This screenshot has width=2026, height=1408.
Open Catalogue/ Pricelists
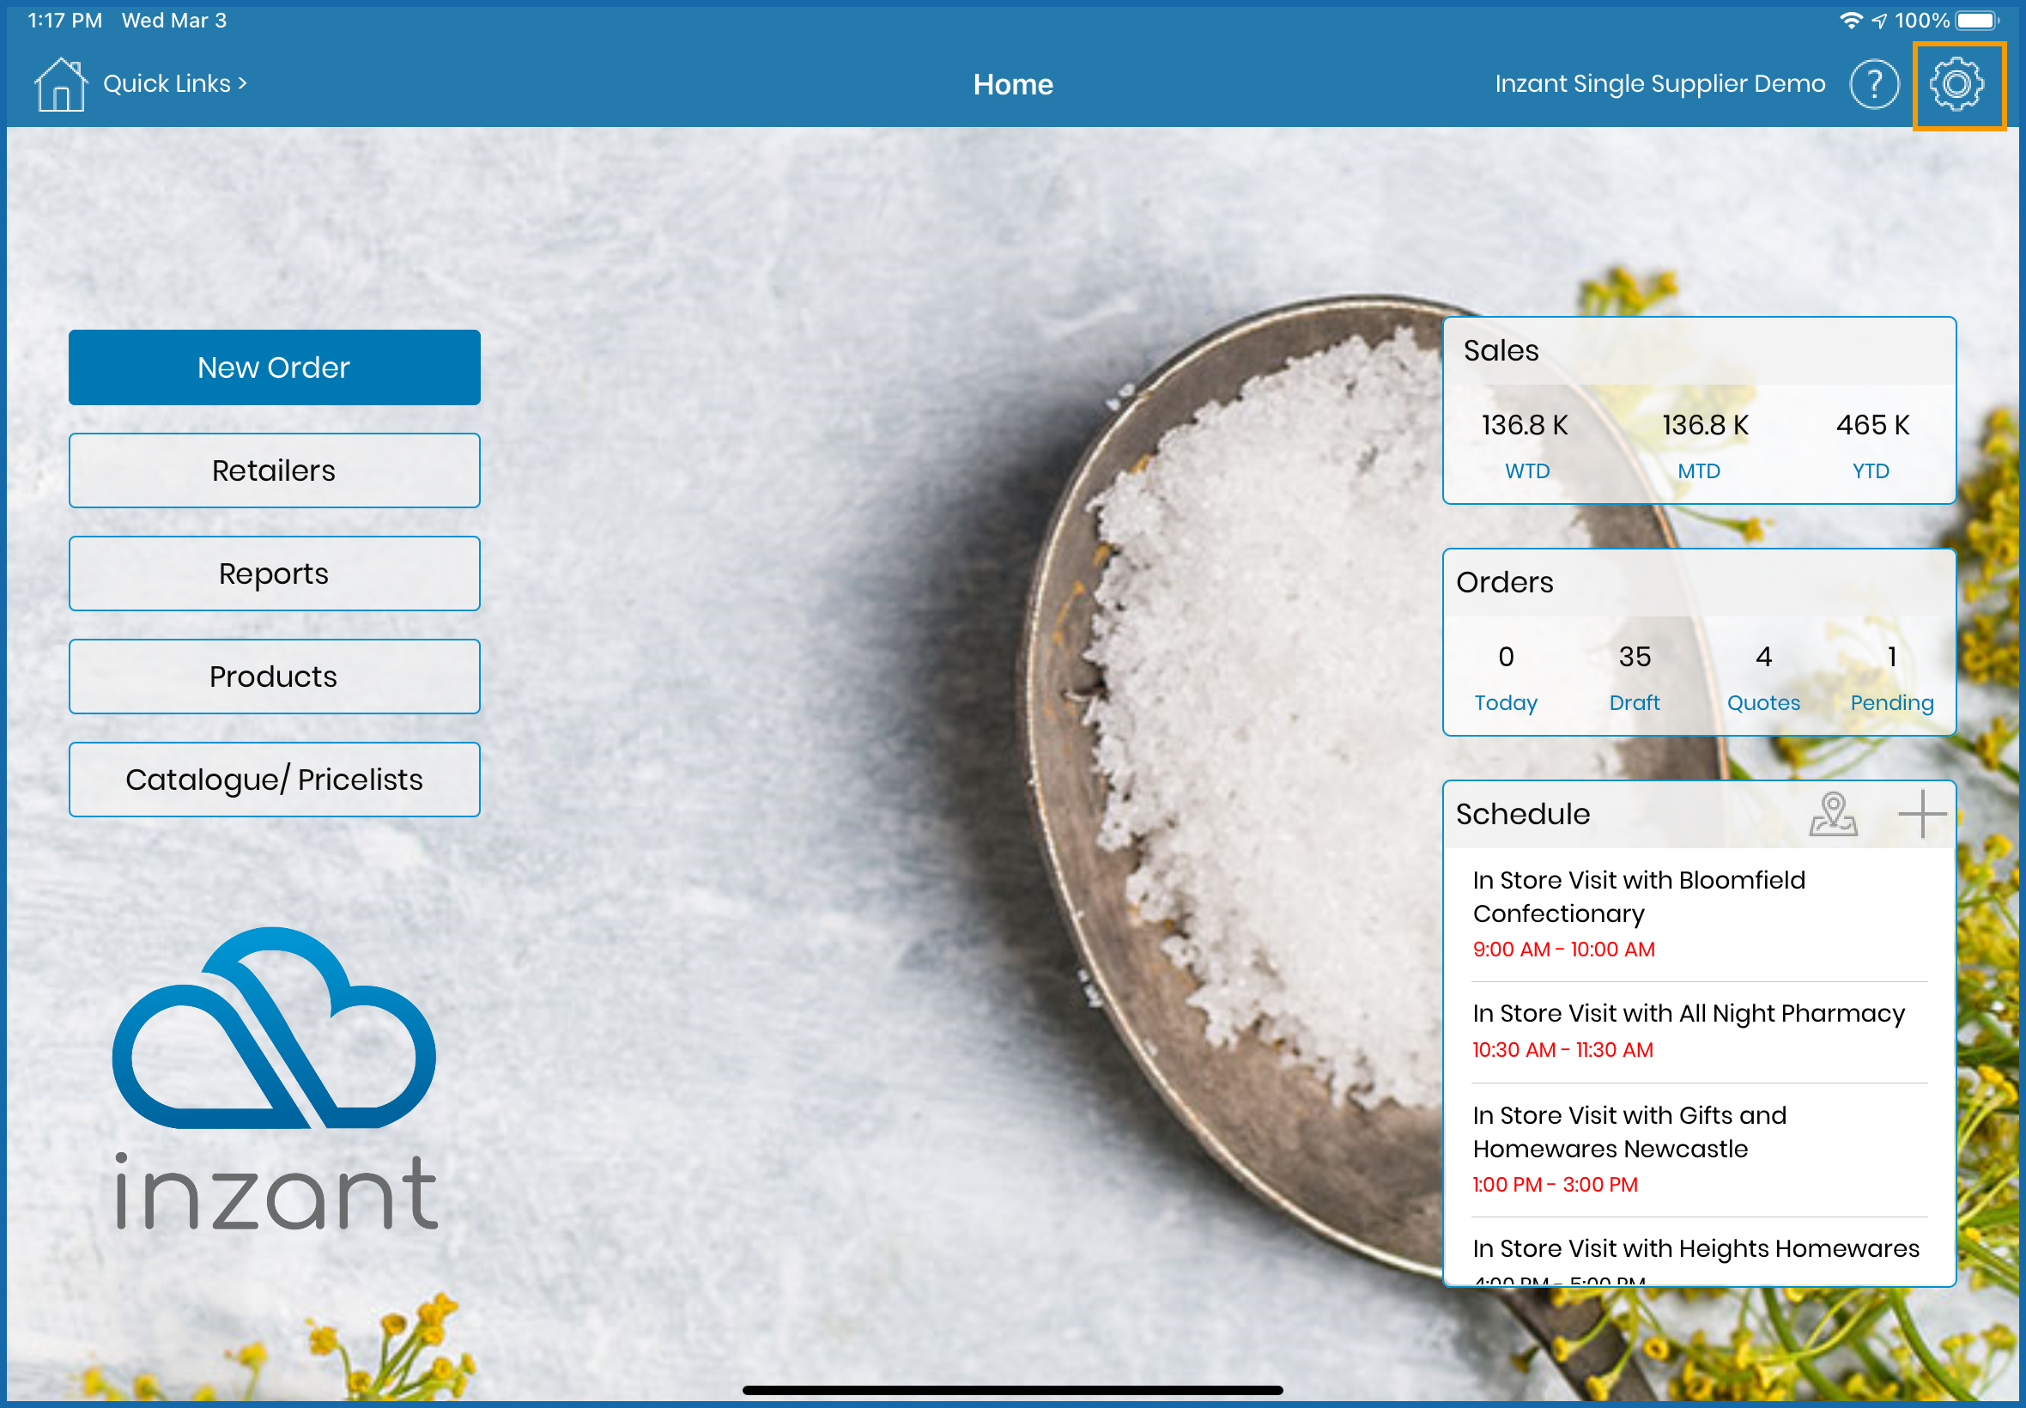[275, 780]
